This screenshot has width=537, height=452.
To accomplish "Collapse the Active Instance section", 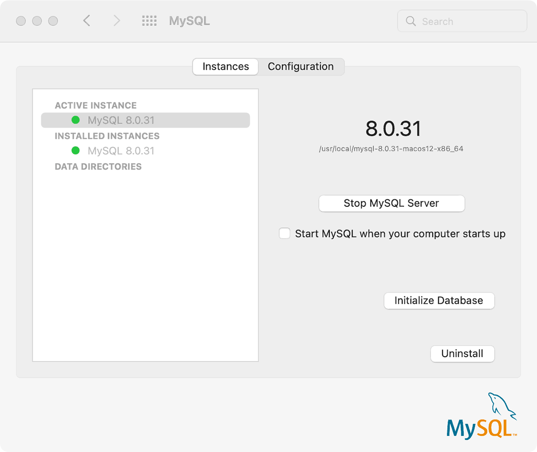I will pos(95,105).
